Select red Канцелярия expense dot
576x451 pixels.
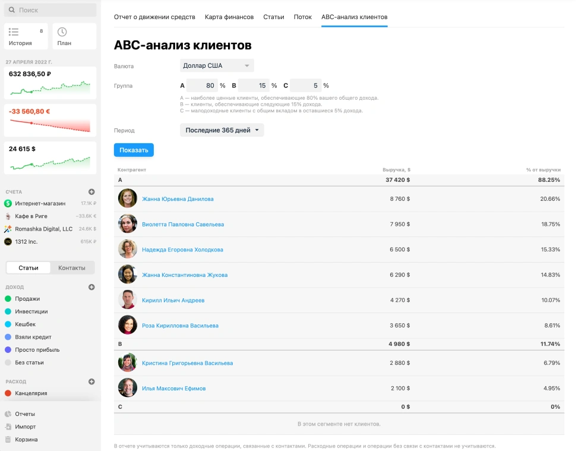point(8,393)
